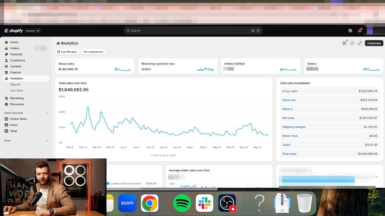
Task: Click Discounts in Total sales breakdown
Action: point(289,100)
